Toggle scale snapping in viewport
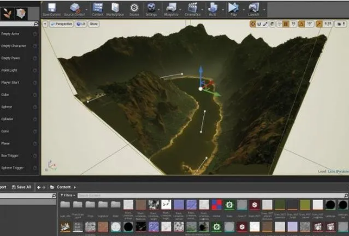Image resolution: width=349 pixels, height=236 pixels. point(319,24)
